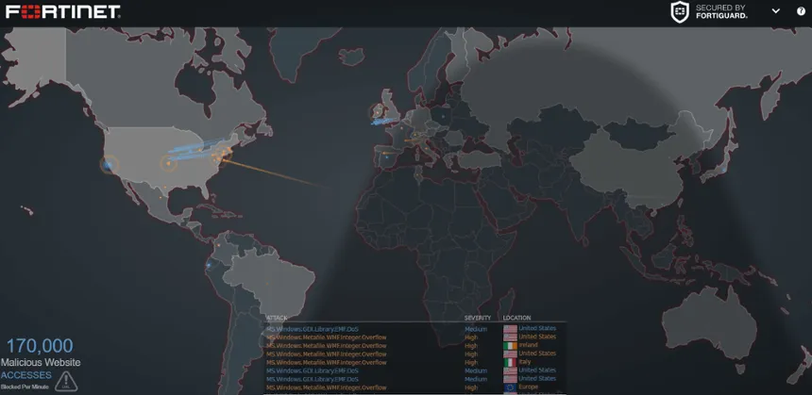Click Iceland on the threat map
Screen dimensions: 812x395
(x=351, y=57)
